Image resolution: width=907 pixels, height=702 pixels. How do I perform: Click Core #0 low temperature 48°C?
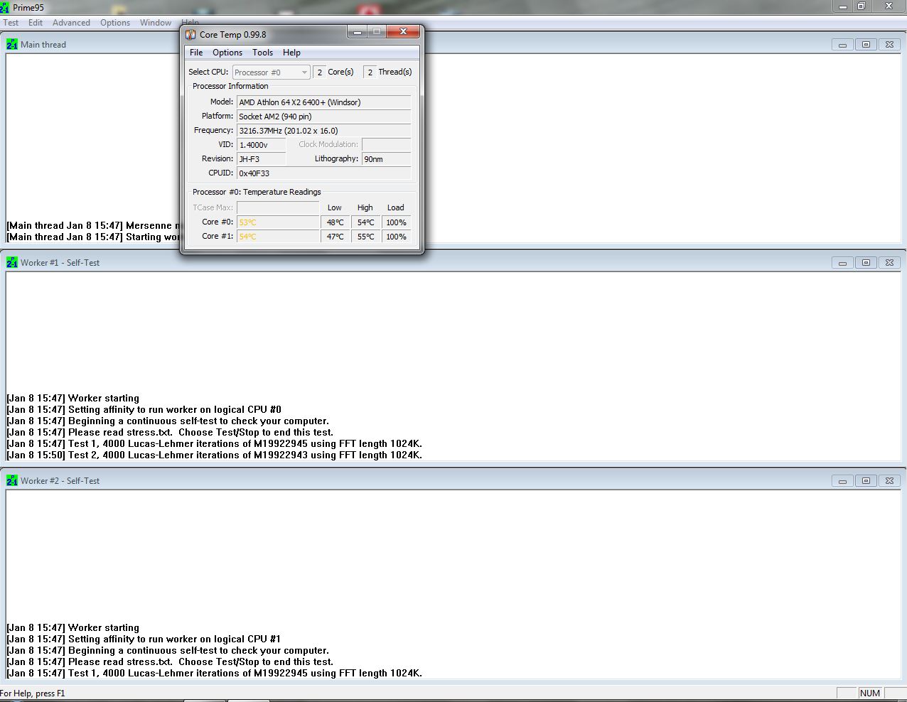335,222
